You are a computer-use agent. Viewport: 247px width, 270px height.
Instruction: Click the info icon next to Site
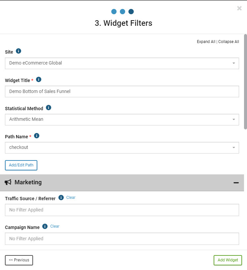18,51
